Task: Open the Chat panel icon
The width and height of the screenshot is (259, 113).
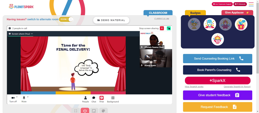Action: point(94,98)
